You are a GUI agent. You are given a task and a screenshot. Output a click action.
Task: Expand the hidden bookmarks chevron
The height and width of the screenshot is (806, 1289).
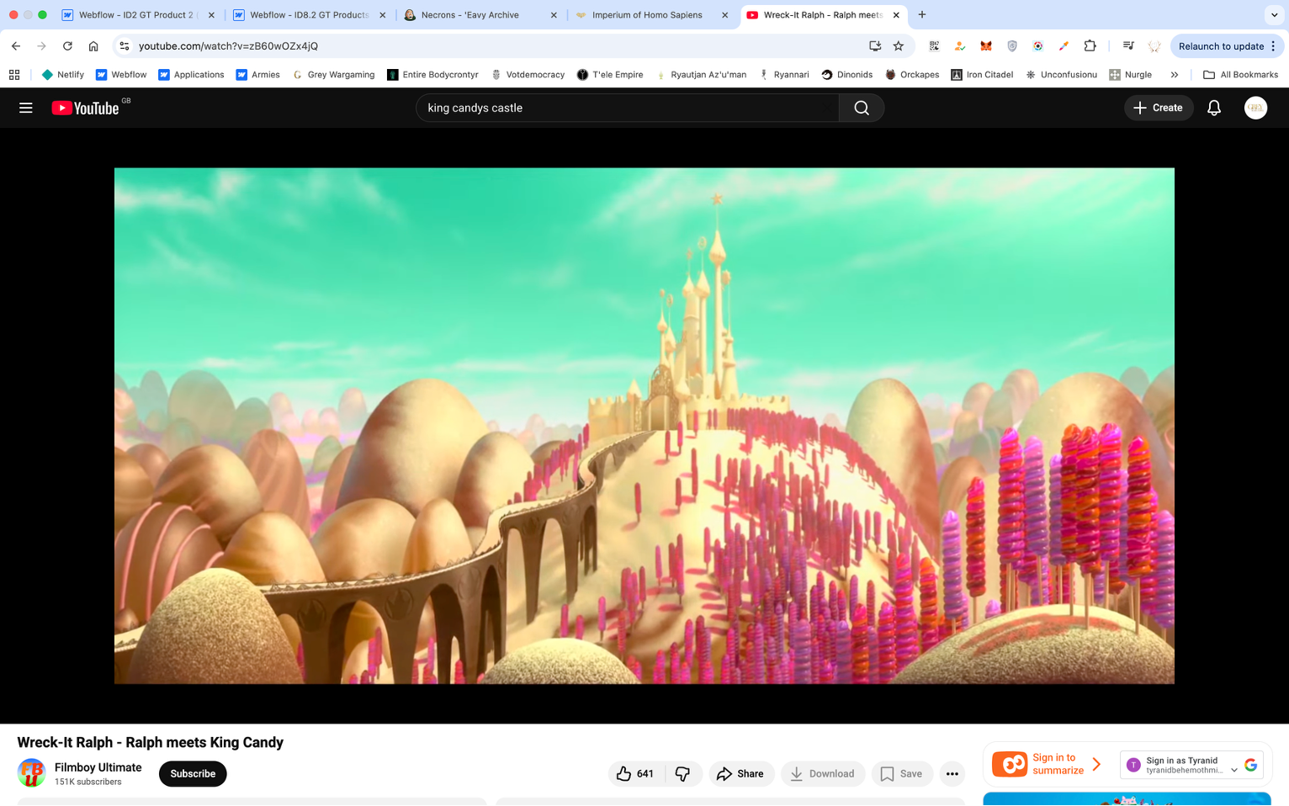click(1175, 75)
